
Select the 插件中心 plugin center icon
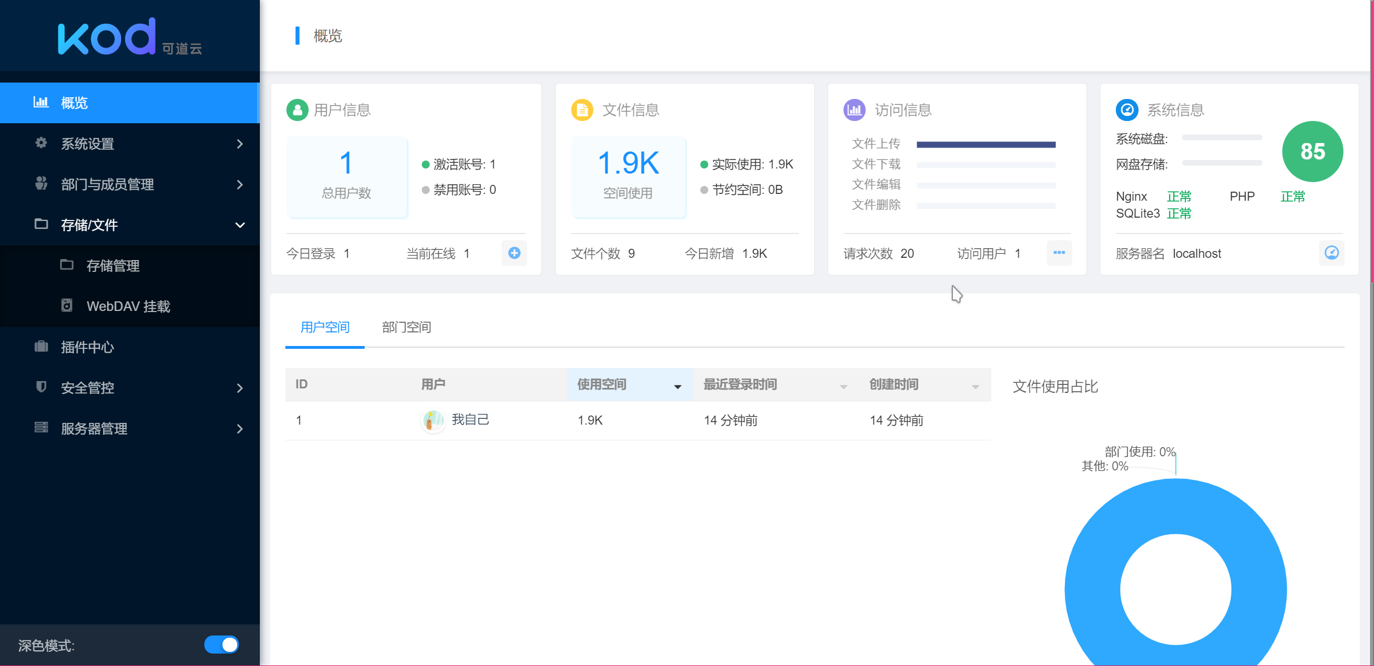[x=41, y=347]
